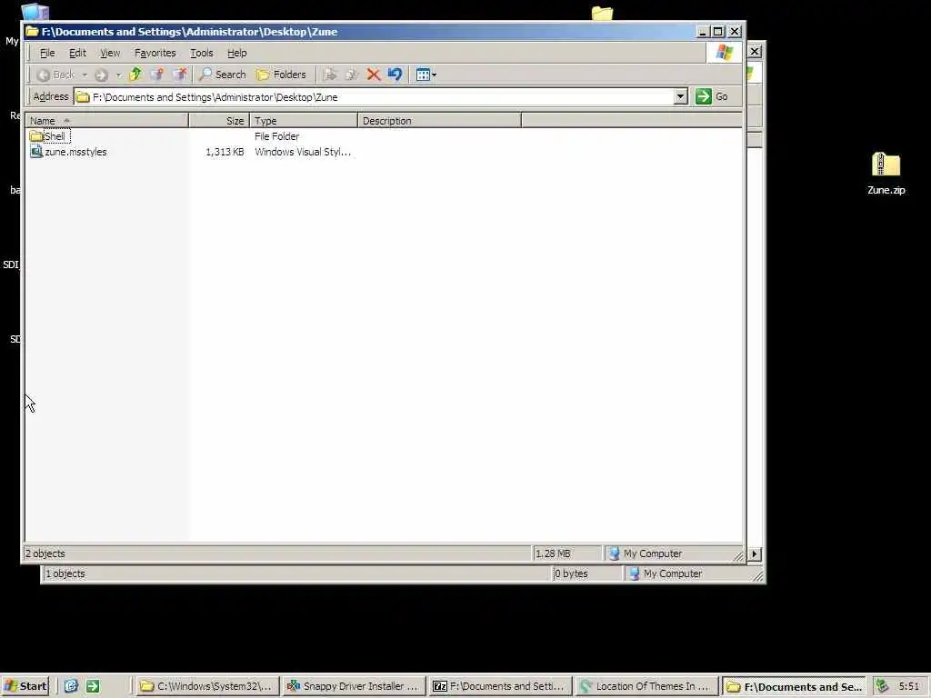The image size is (931, 698).
Task: Open the Views dropdown button
Action: [x=425, y=75]
